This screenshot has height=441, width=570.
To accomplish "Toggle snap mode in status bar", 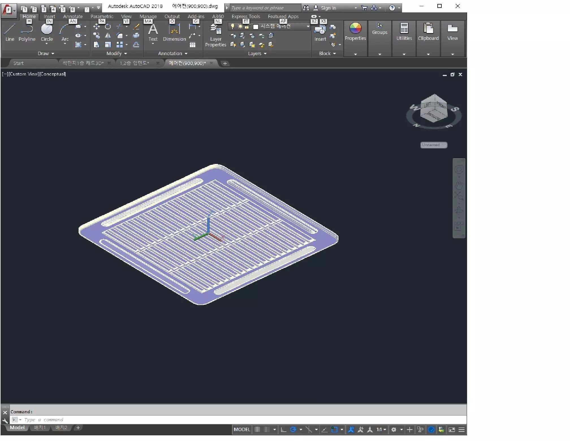I will tap(267, 430).
